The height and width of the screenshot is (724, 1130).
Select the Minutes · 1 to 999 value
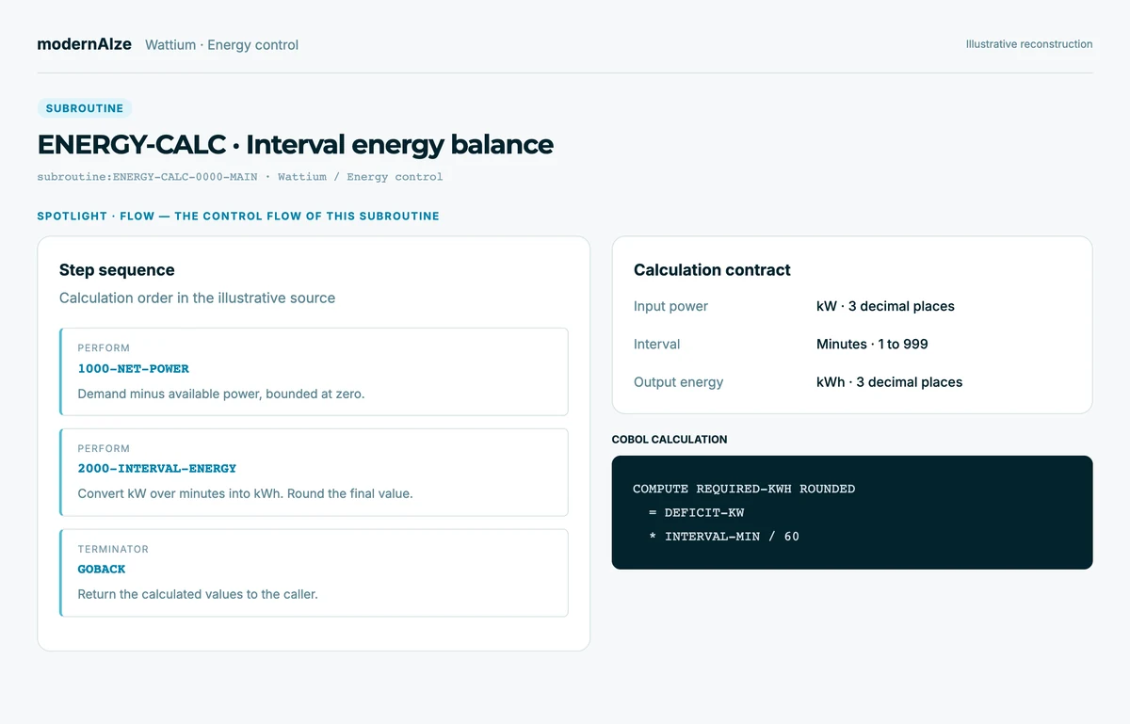click(872, 344)
